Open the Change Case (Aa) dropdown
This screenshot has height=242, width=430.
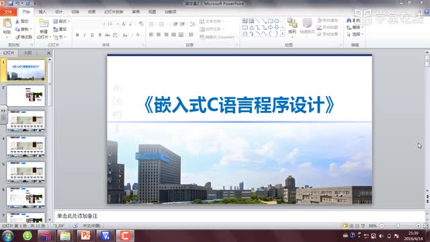[x=126, y=35]
